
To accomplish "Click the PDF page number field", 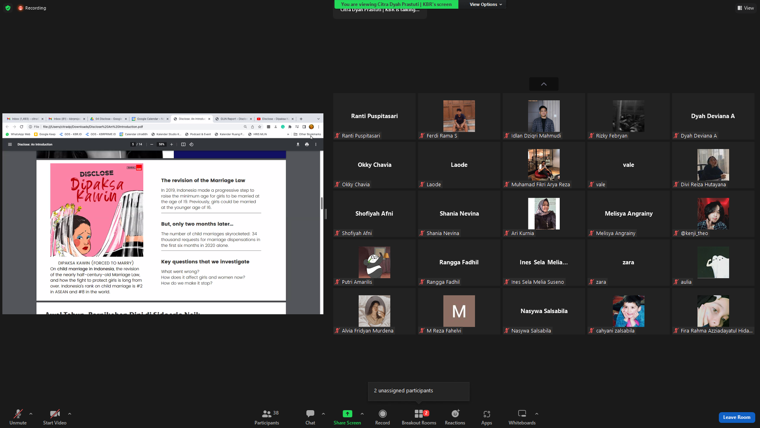I will point(133,145).
